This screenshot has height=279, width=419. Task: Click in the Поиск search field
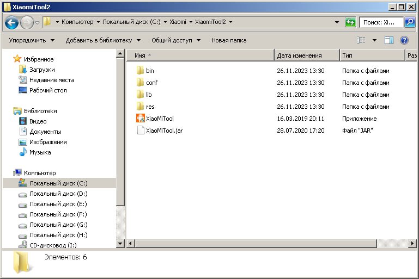(x=381, y=22)
